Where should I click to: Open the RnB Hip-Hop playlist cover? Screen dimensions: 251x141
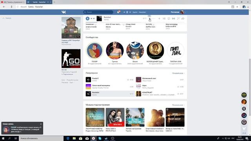(175, 117)
